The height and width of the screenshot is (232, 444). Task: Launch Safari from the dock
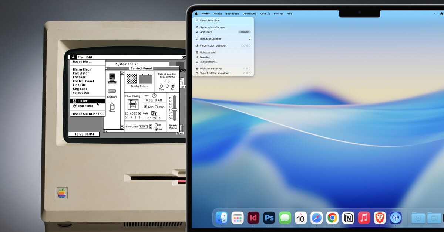317,218
